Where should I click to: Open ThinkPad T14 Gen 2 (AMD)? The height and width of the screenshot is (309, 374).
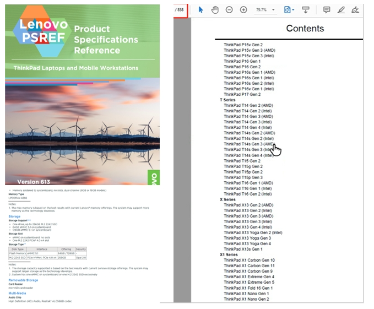click(248, 105)
